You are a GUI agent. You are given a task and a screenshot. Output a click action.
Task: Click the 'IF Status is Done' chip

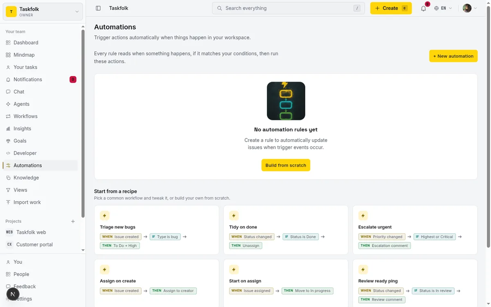[x=301, y=237]
